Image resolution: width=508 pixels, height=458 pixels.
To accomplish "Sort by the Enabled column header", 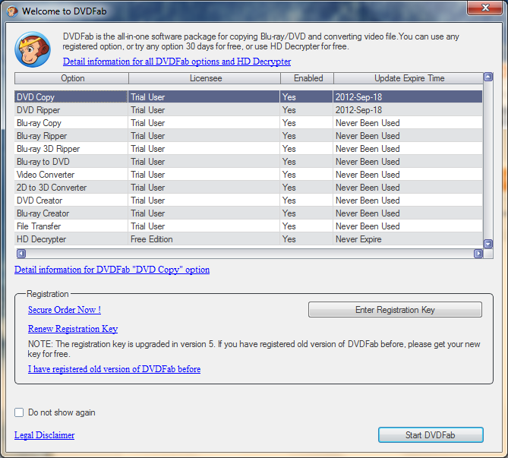I will tap(307, 78).
